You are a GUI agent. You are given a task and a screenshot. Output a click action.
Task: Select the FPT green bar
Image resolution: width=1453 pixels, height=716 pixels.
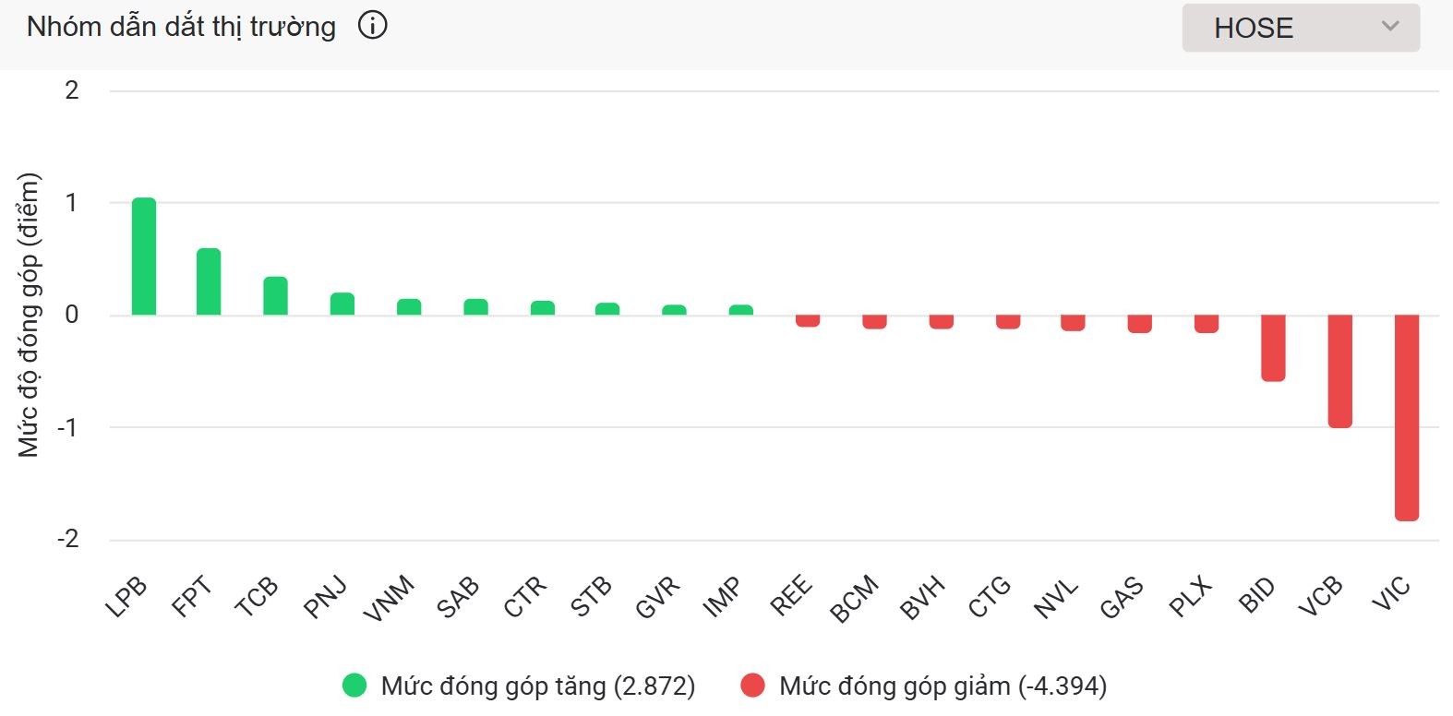click(x=209, y=282)
